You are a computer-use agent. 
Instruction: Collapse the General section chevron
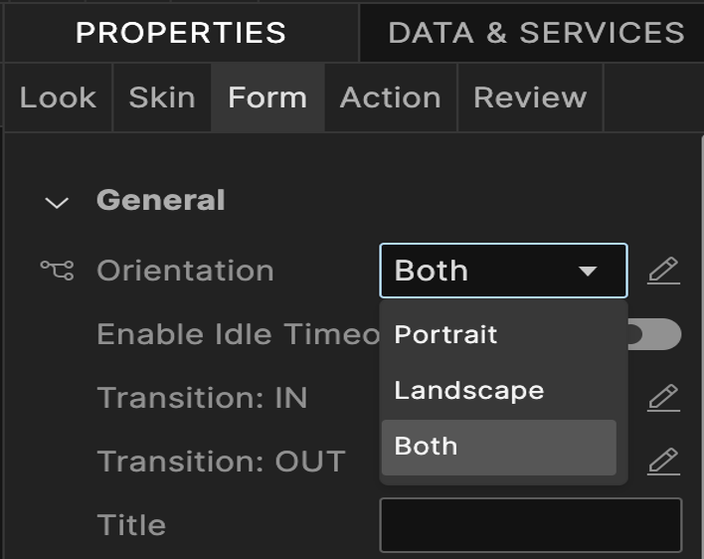pyautogui.click(x=58, y=203)
